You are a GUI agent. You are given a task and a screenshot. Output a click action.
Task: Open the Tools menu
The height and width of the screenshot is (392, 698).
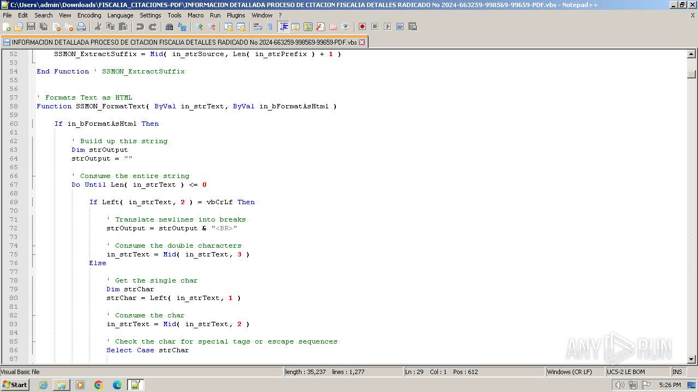[174, 15]
